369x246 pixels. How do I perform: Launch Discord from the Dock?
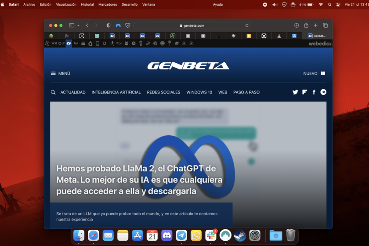pos(167,235)
